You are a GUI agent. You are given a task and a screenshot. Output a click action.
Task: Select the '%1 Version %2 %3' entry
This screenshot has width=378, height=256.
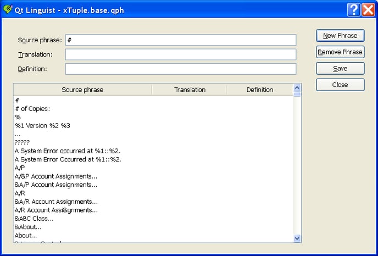pos(43,126)
